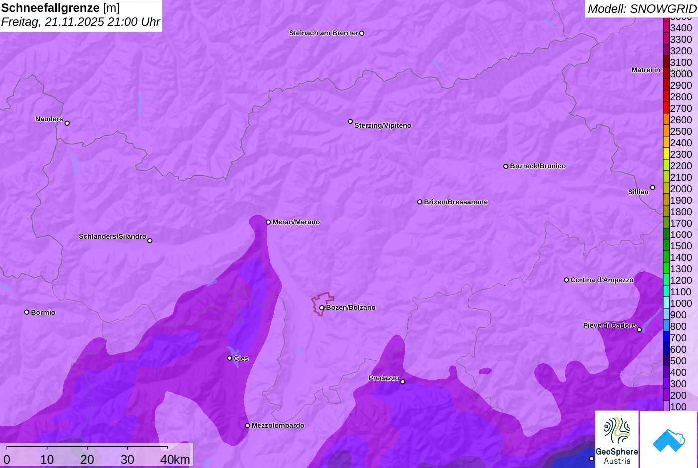The height and width of the screenshot is (468, 698).
Task: Click the Meran/Merano text label
Action: (296, 222)
